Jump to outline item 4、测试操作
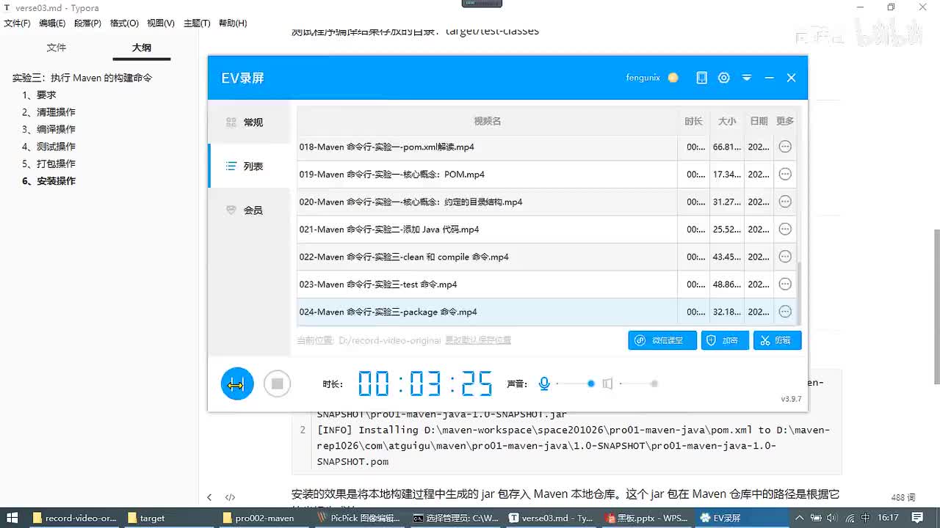The image size is (940, 528). (48, 147)
